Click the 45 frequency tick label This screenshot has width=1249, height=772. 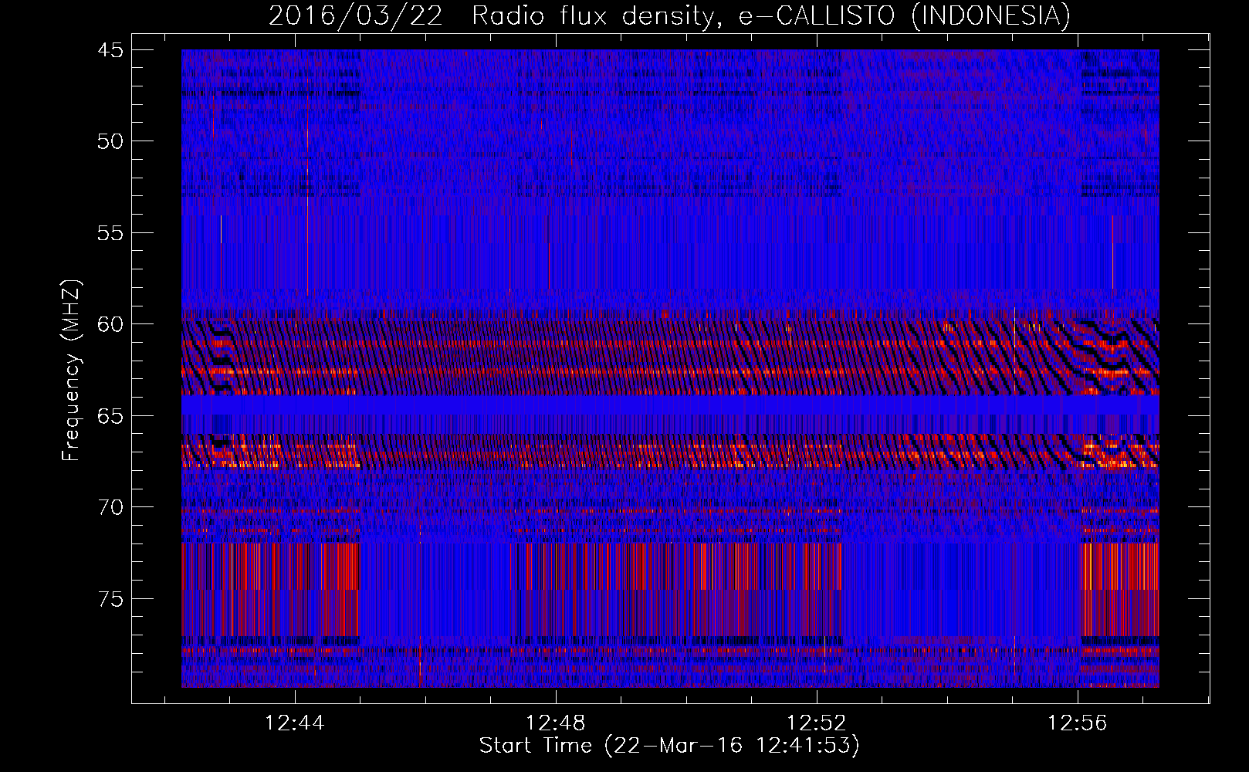110,50
